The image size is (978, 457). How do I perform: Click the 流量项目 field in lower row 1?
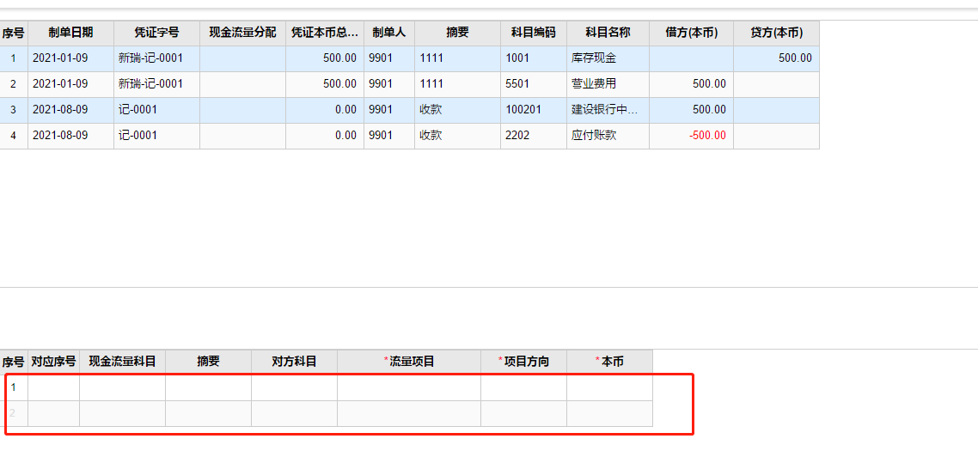click(408, 387)
